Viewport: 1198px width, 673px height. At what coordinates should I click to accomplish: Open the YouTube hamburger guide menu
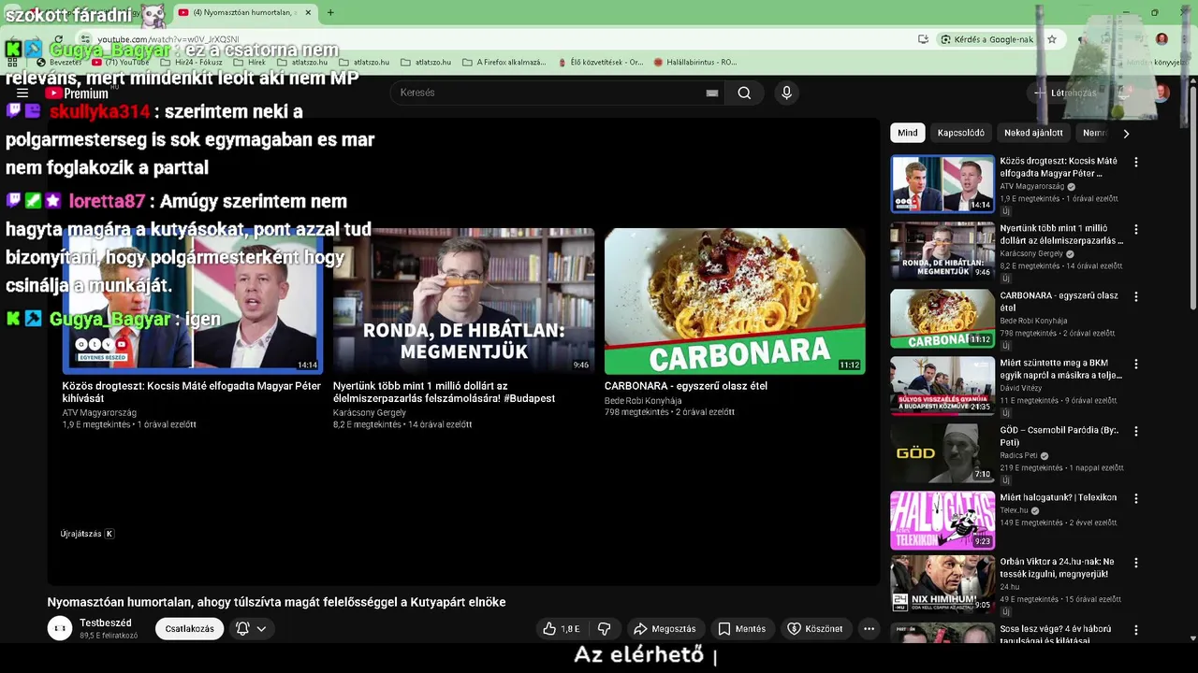22,93
